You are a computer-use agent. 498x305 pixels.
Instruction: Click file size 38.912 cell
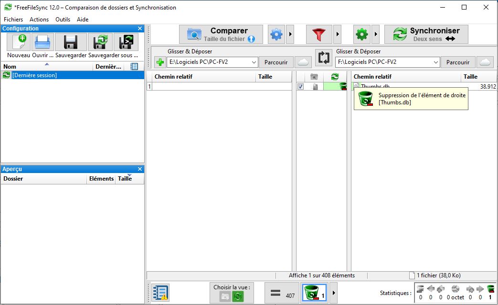(488, 87)
